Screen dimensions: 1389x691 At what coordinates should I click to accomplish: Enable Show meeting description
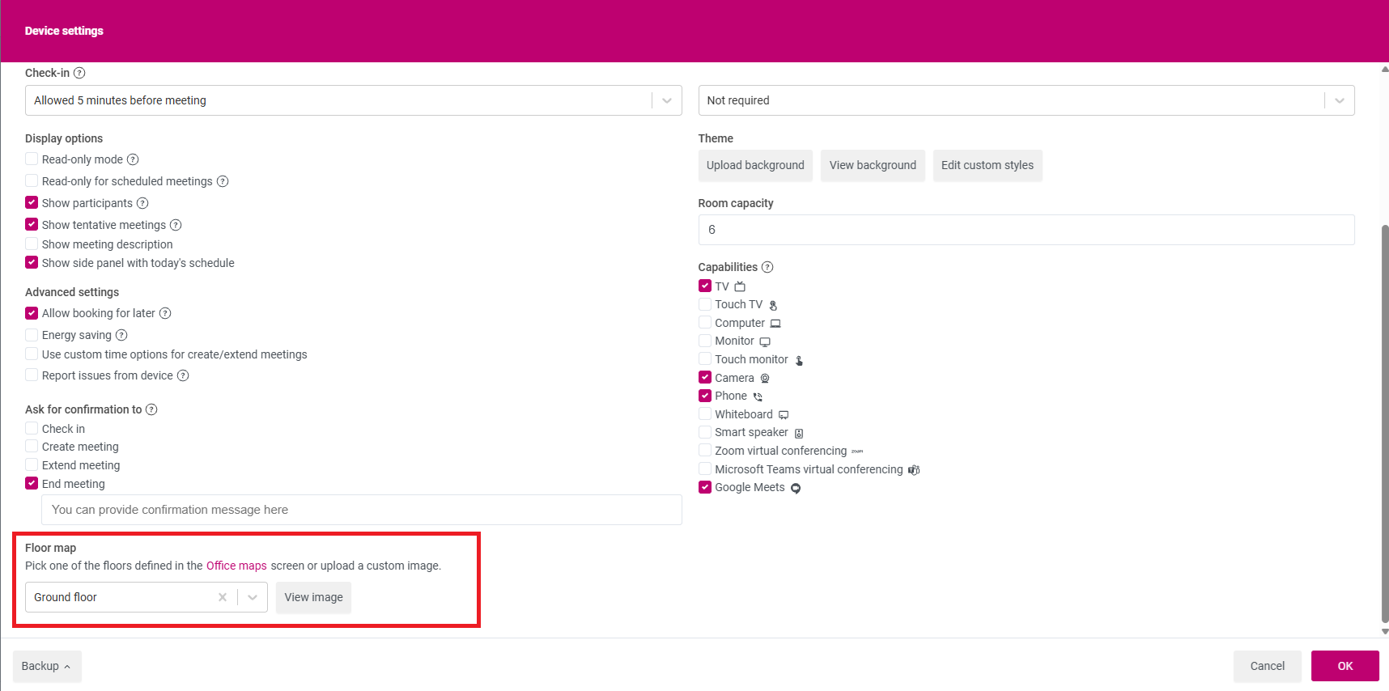[32, 244]
